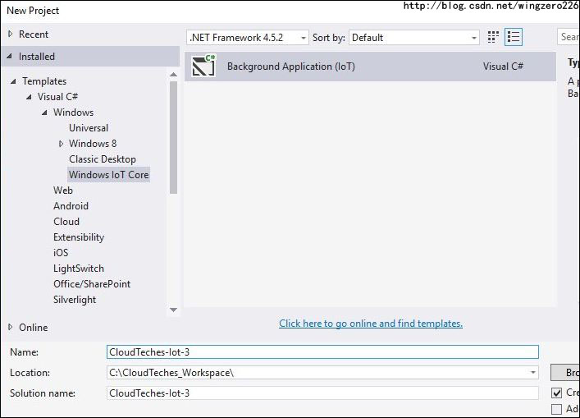Select Universal template category
This screenshot has width=580, height=418.
pyautogui.click(x=89, y=128)
